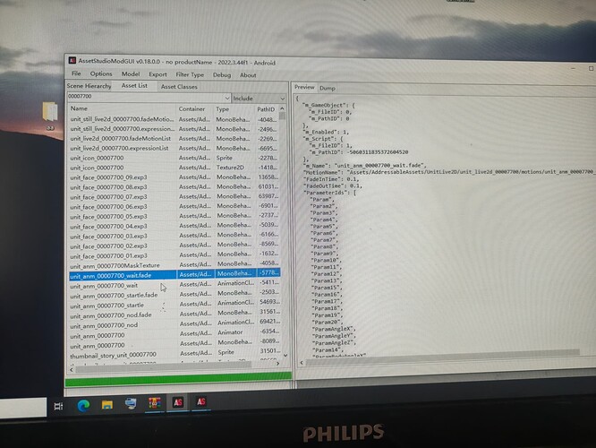Viewport: 596px width, 448px height.
Task: Select the Sprite type cell of unit_icon_00007700
Action: tap(225, 158)
